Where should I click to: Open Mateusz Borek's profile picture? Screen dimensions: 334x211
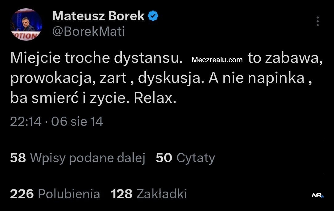pos(26,24)
